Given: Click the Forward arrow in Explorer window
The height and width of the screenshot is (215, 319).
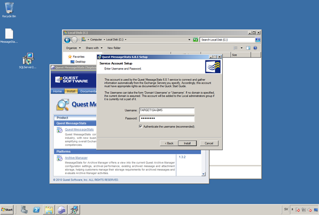Looking at the screenshot, I should click(x=74, y=40).
